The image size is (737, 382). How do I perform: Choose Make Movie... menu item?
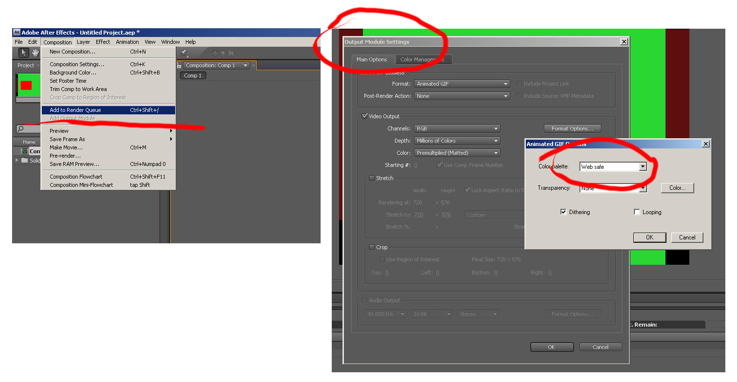108,147
